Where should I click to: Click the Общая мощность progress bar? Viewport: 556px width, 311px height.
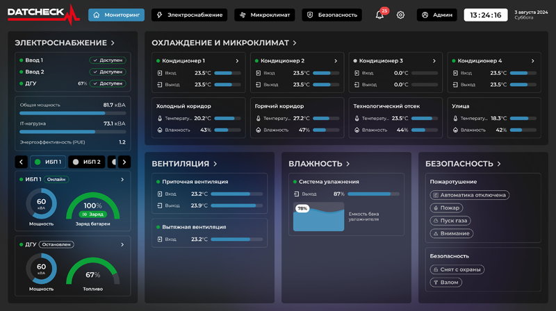point(73,113)
